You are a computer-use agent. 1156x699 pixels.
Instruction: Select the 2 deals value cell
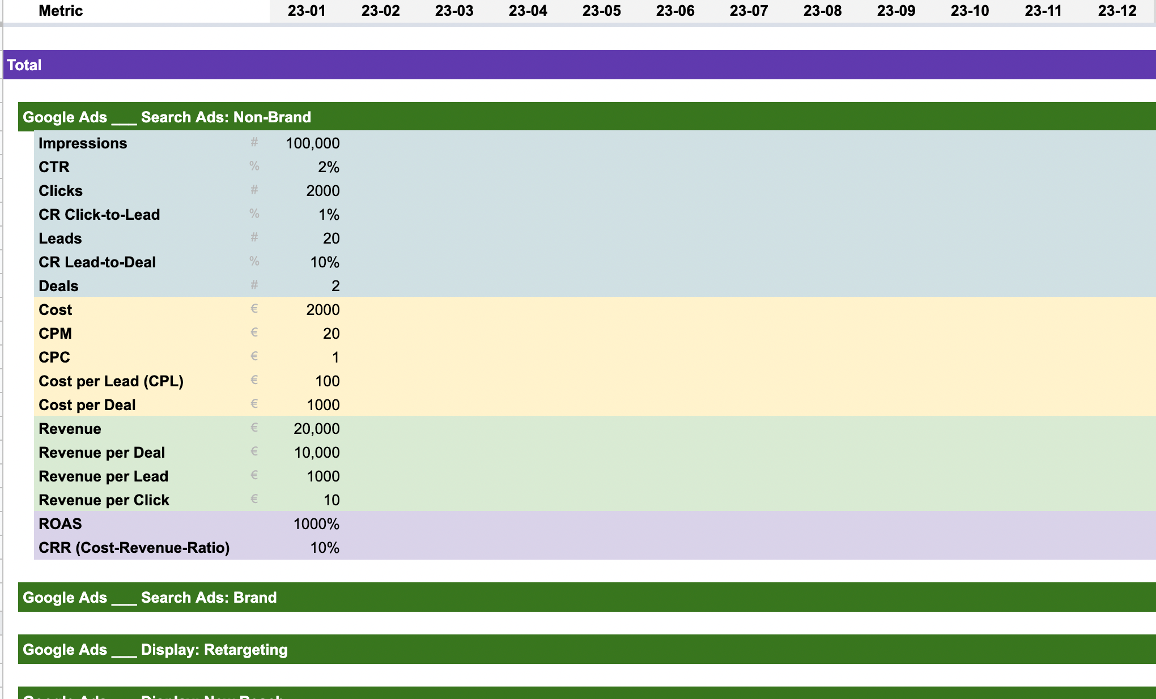[335, 286]
